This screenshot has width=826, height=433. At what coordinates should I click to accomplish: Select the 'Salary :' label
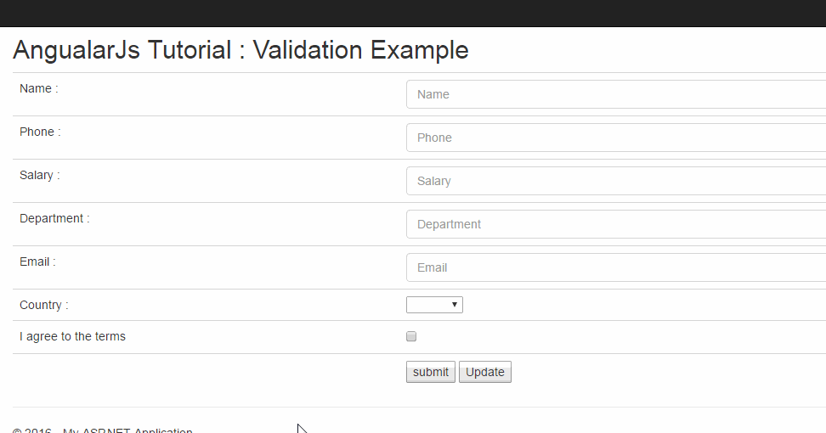click(x=40, y=175)
